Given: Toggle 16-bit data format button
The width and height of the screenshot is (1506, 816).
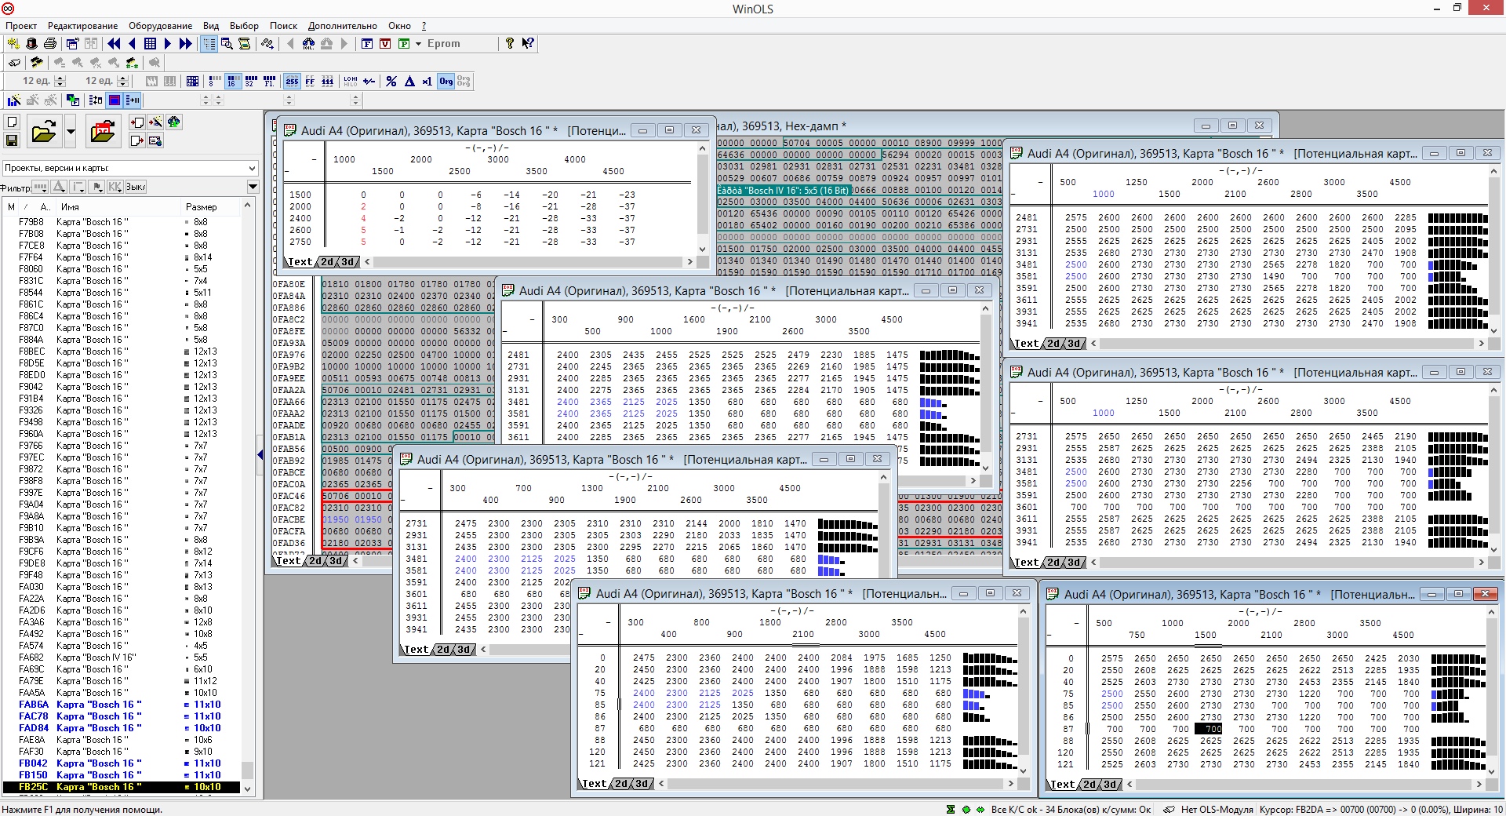Looking at the screenshot, I should pos(233,81).
